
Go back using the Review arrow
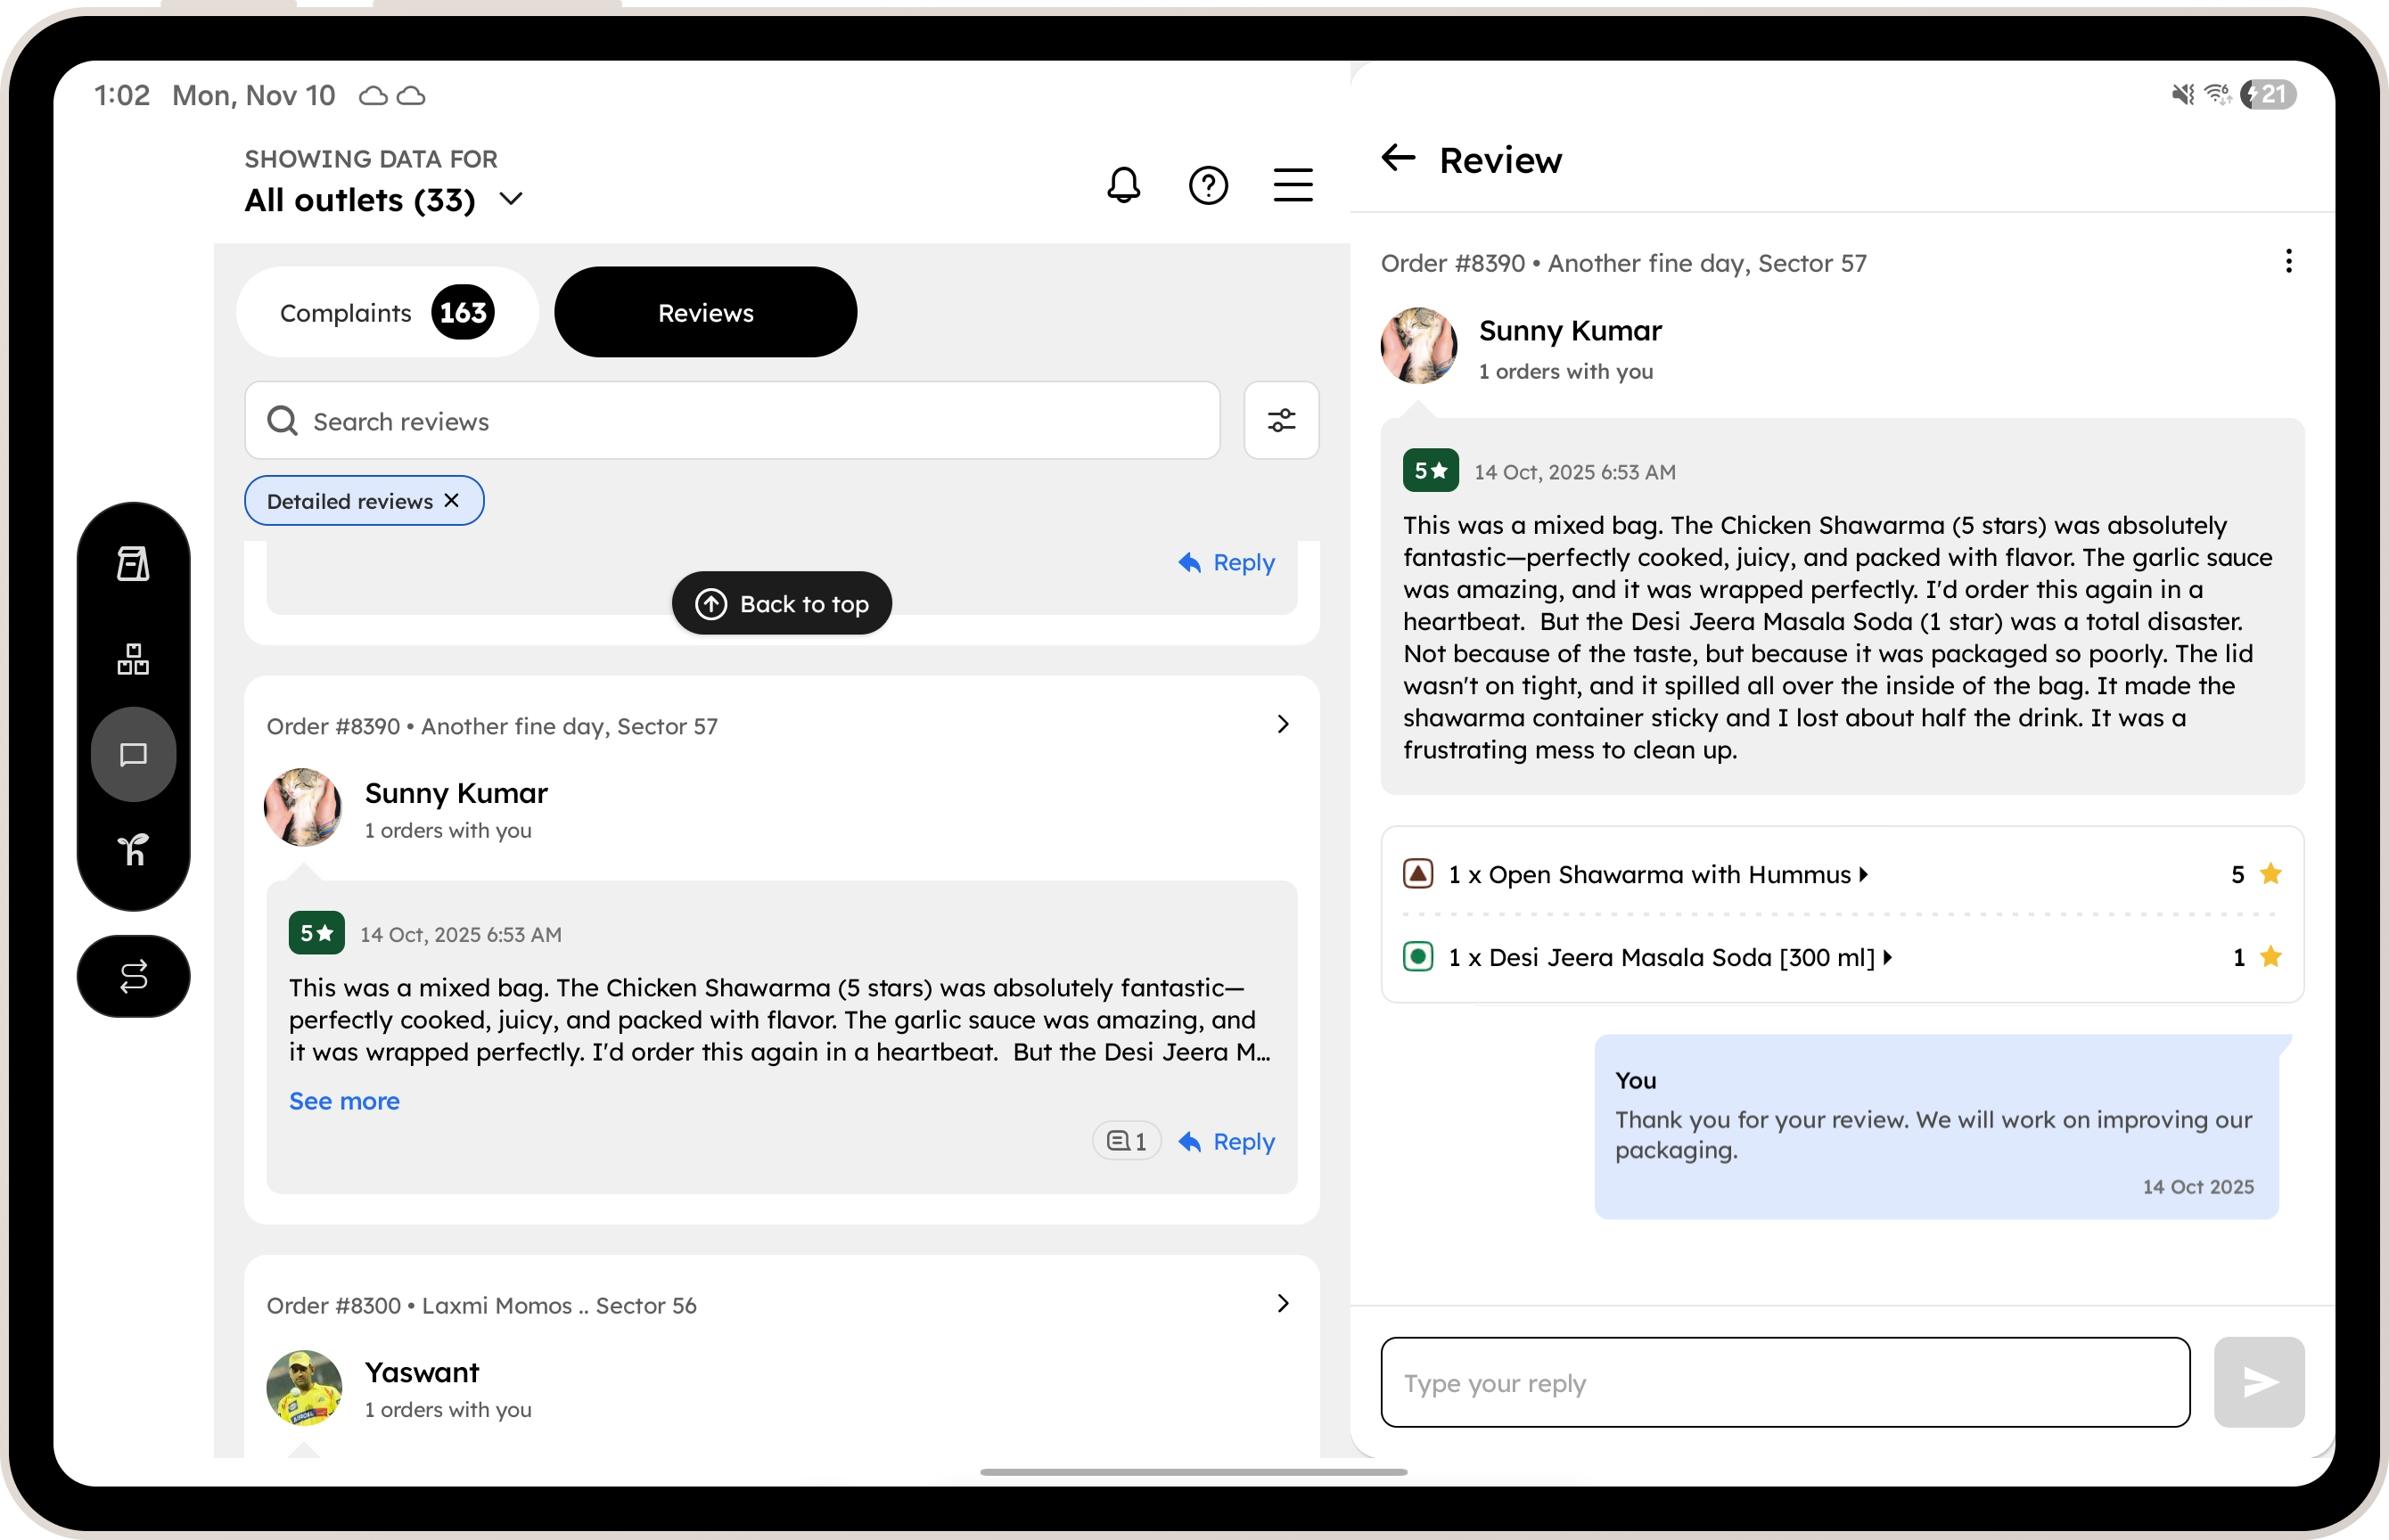[1398, 158]
